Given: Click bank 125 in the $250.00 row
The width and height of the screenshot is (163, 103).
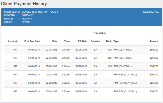Looking at the screenshot, I should tap(110, 58).
